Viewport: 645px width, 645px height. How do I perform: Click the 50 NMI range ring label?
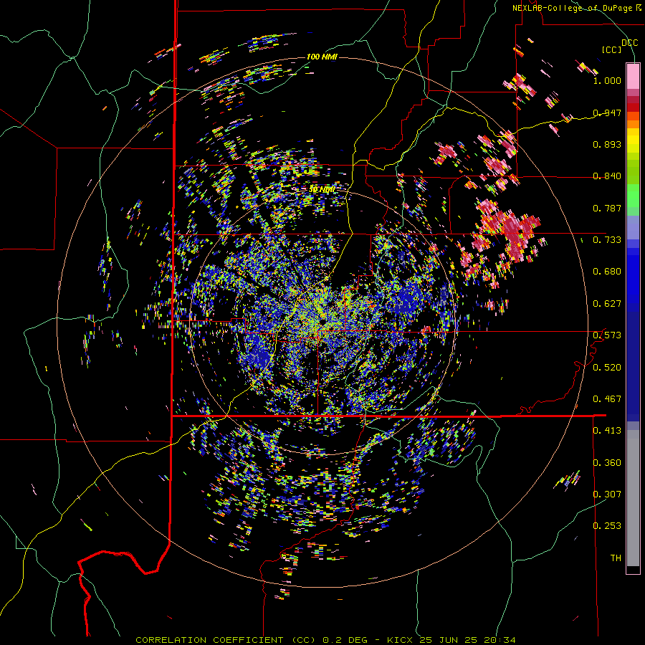click(322, 190)
